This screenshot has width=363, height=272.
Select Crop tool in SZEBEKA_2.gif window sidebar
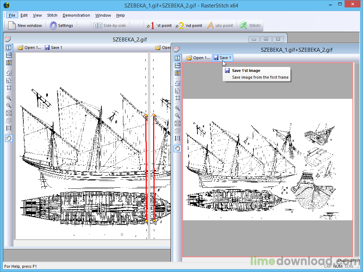[9, 87]
